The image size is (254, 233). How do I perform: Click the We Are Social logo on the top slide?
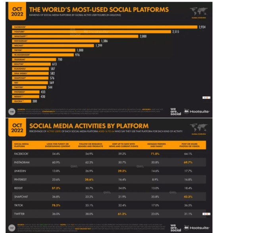click(x=175, y=112)
